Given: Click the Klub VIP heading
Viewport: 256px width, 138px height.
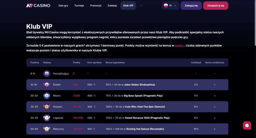Looking at the screenshot, I should 39,26.
